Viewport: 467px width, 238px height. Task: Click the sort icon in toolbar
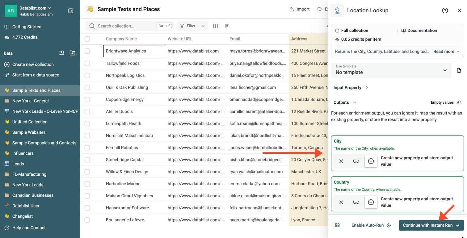click(227, 26)
